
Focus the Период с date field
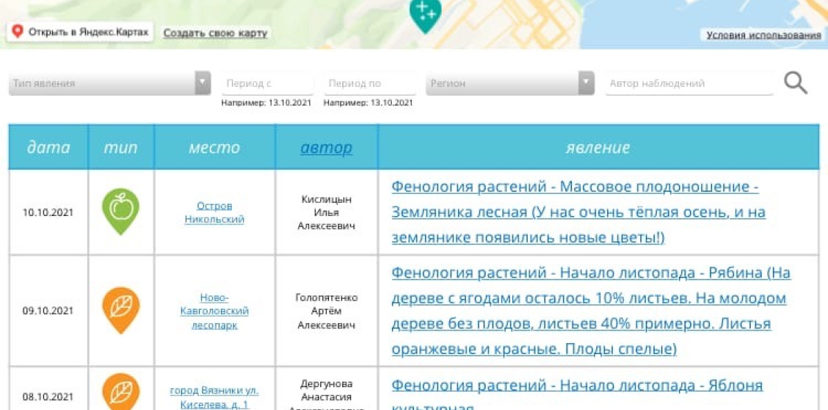point(268,84)
